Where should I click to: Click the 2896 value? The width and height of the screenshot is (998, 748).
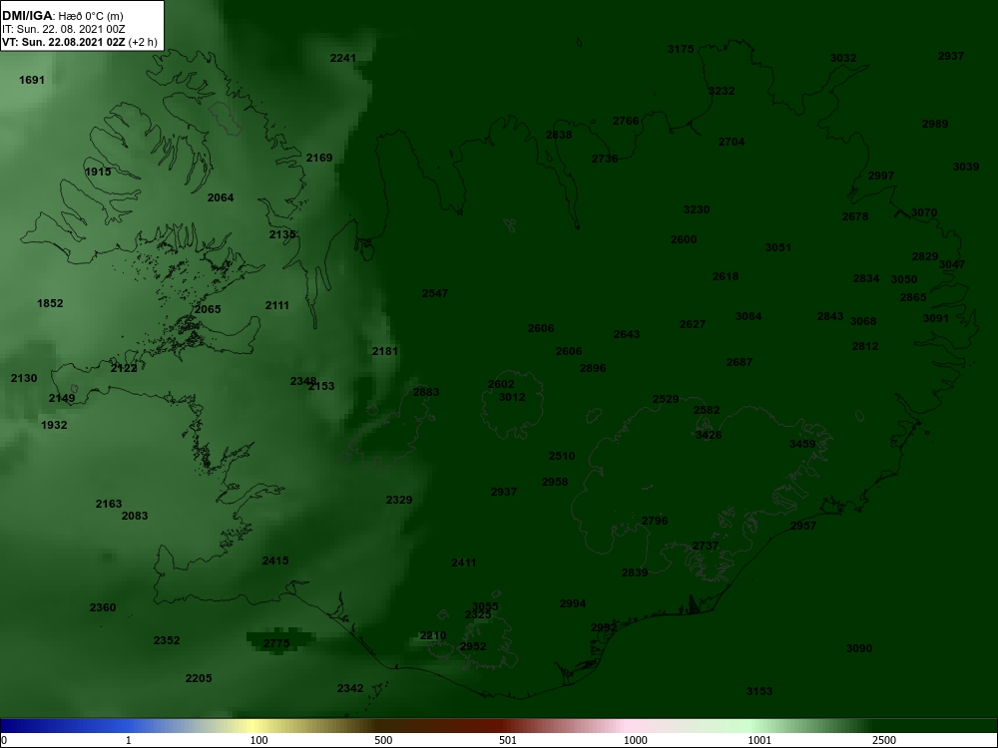tap(593, 368)
